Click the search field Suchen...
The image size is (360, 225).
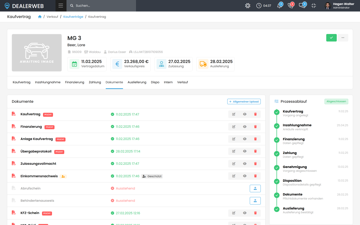[x=101, y=5]
